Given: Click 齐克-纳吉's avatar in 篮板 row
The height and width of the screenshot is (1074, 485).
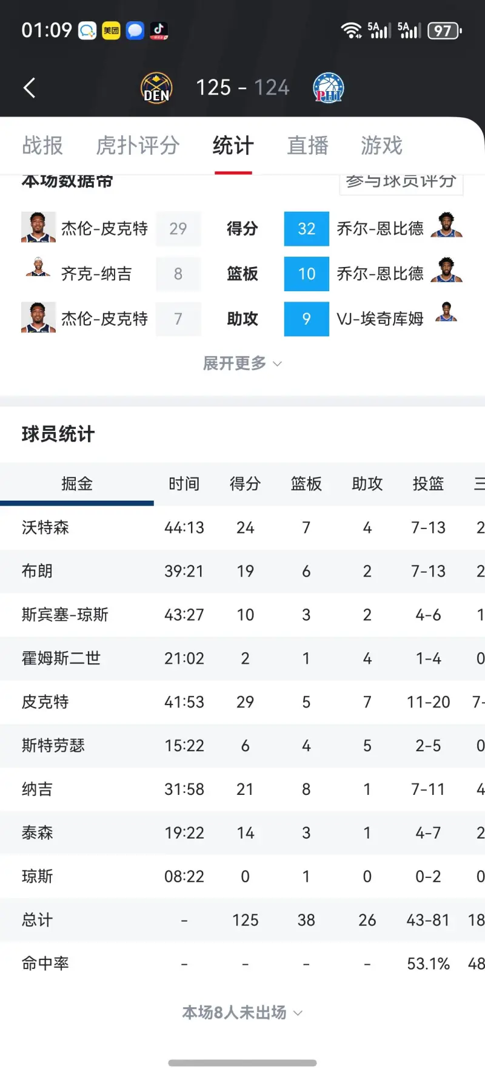Looking at the screenshot, I should pyautogui.click(x=38, y=274).
